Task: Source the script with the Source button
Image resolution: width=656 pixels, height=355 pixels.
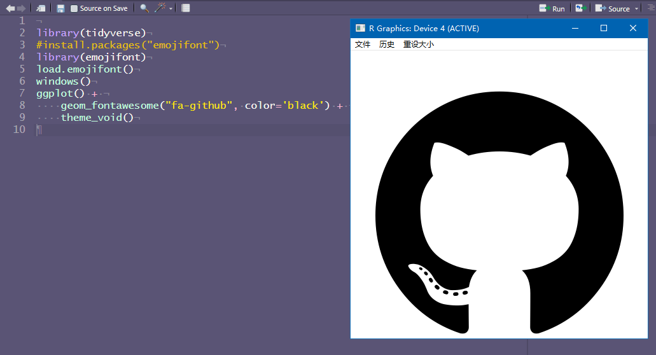Action: coord(613,8)
